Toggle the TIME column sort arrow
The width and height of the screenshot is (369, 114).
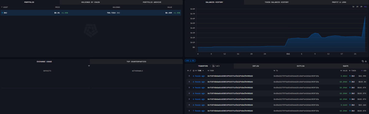pos(203,71)
